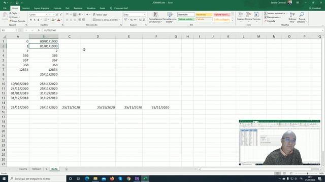Select the FORMATI sheet tab
325x182 pixels.
(x=37, y=169)
